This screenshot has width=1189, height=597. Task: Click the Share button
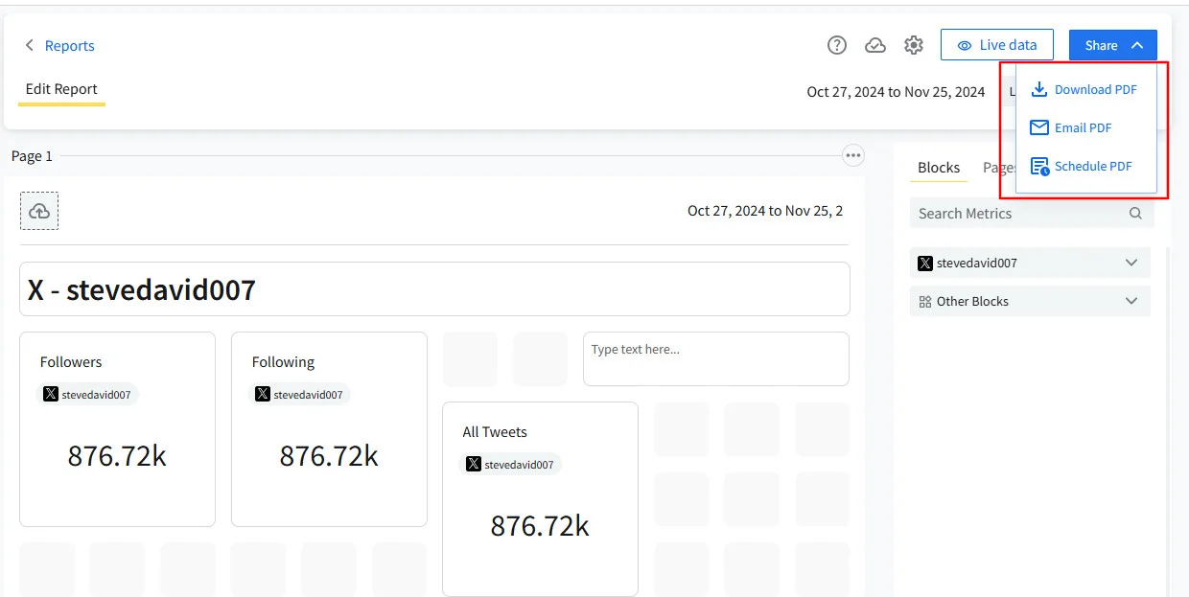(x=1103, y=44)
